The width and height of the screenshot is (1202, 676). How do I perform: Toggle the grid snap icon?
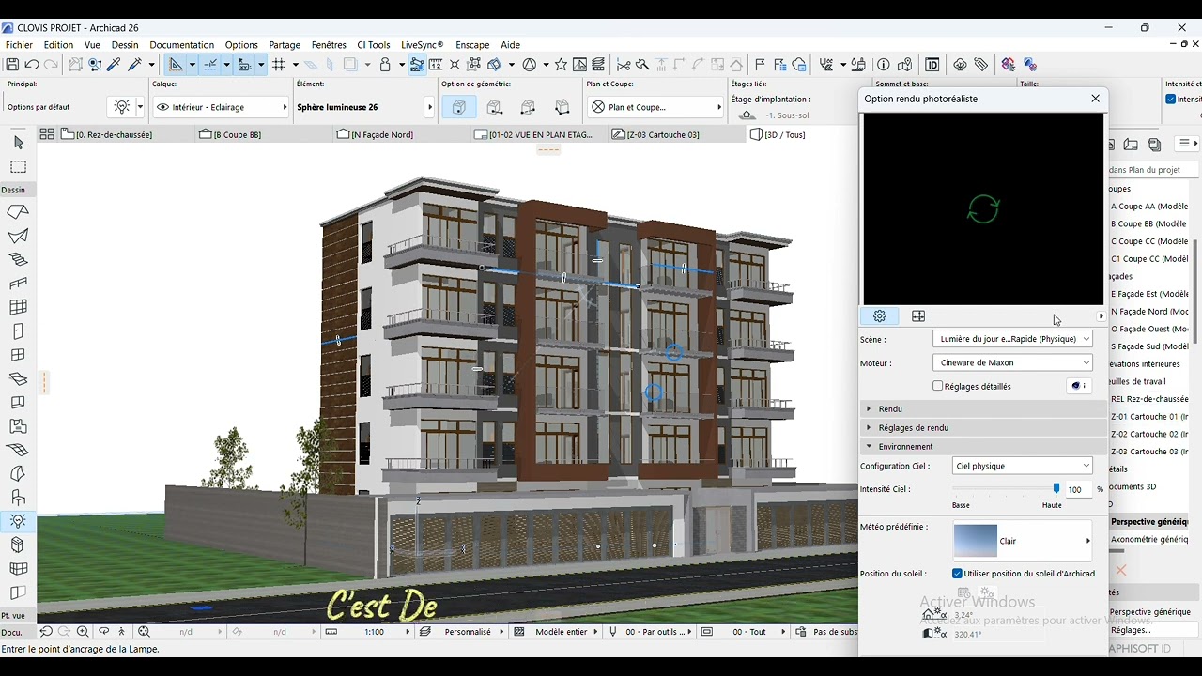pyautogui.click(x=278, y=65)
